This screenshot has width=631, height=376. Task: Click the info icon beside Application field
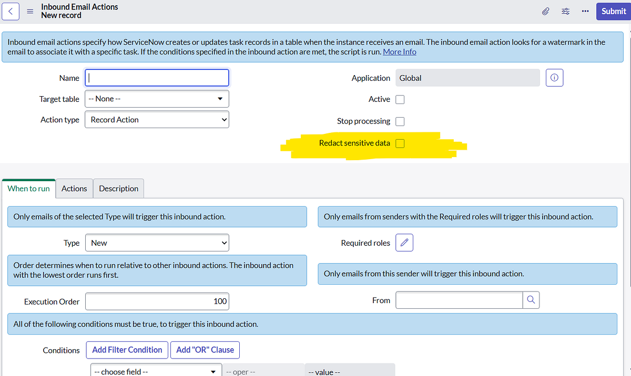pos(554,77)
